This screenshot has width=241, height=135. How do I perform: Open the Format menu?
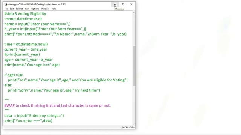(19, 9)
